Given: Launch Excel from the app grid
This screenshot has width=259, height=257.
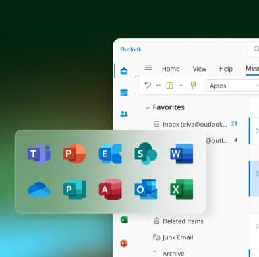Looking at the screenshot, I should tap(181, 190).
